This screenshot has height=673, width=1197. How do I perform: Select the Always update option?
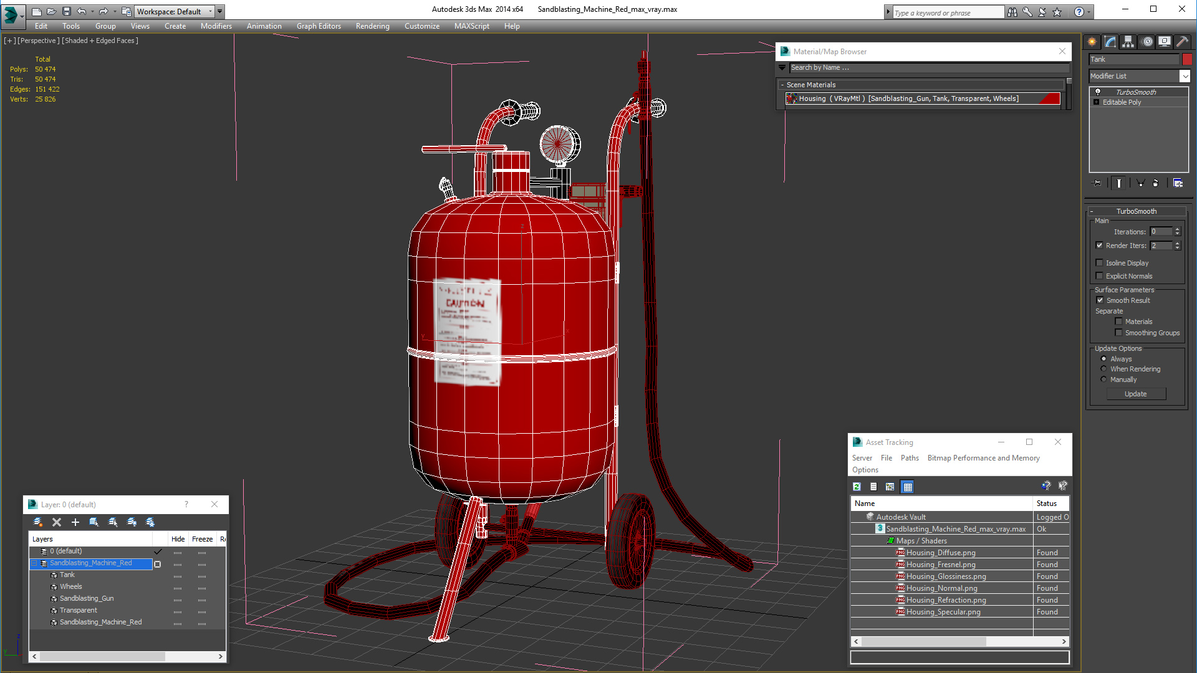[1104, 359]
